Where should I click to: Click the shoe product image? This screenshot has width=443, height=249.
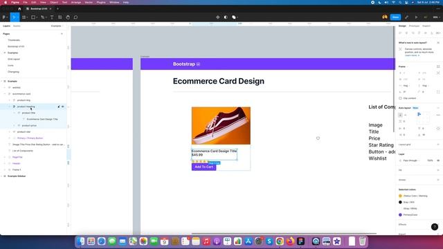[x=221, y=126]
